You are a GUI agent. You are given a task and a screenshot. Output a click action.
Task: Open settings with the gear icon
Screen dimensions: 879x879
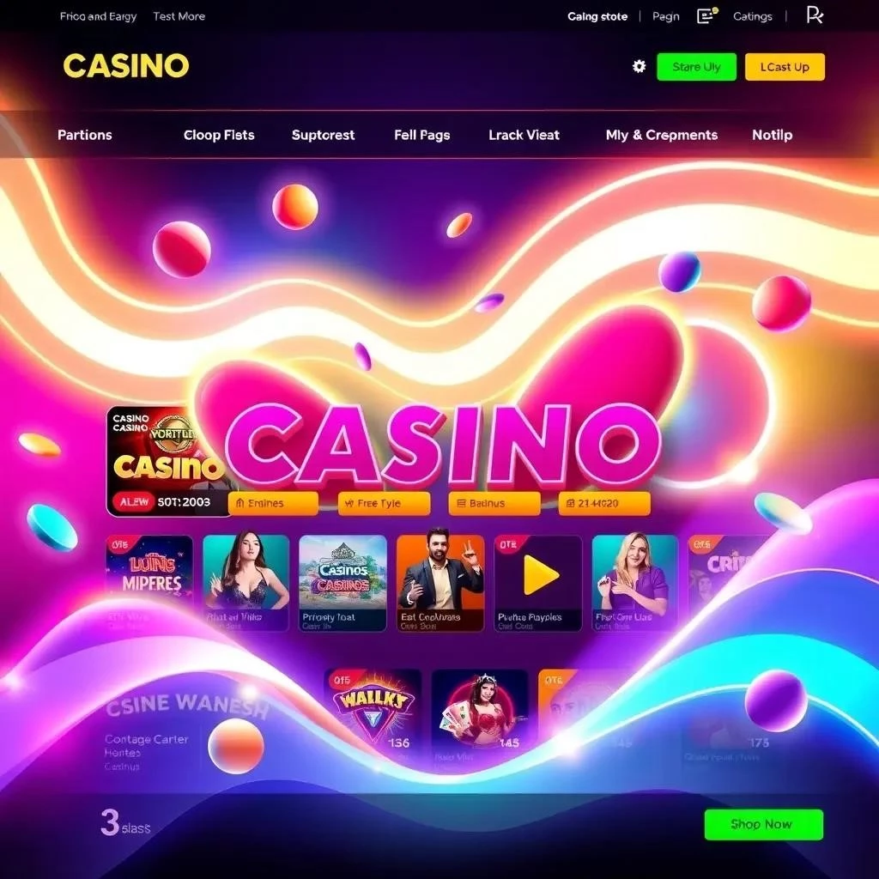639,67
